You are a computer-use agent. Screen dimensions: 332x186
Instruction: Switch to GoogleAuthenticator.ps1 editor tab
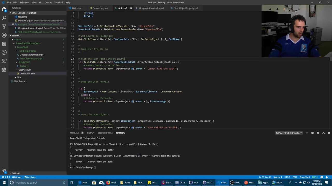coord(151,8)
